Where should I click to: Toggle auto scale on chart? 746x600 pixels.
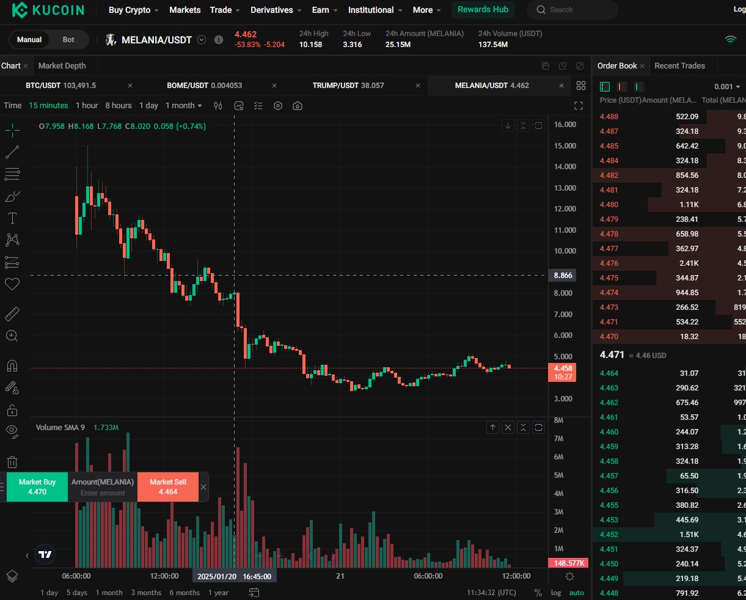[577, 593]
